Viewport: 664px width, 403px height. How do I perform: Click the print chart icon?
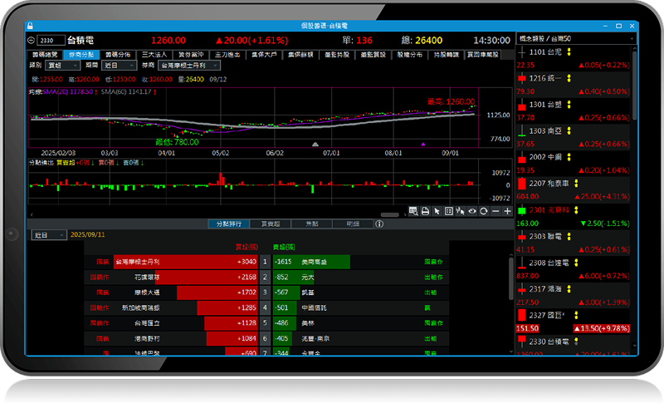(x=425, y=211)
